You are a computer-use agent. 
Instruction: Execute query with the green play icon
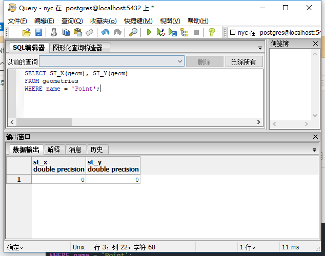pos(149,32)
